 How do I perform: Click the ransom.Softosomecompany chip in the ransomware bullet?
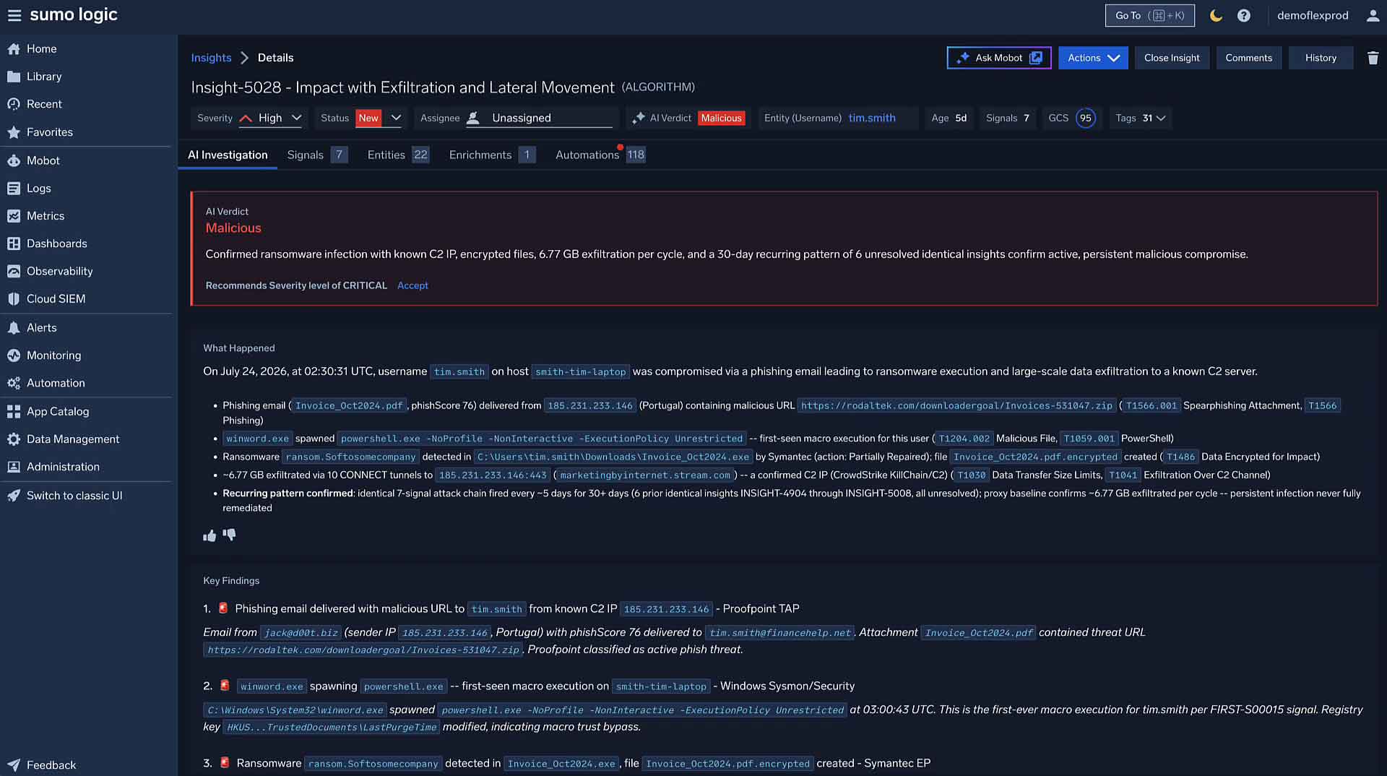coord(350,457)
